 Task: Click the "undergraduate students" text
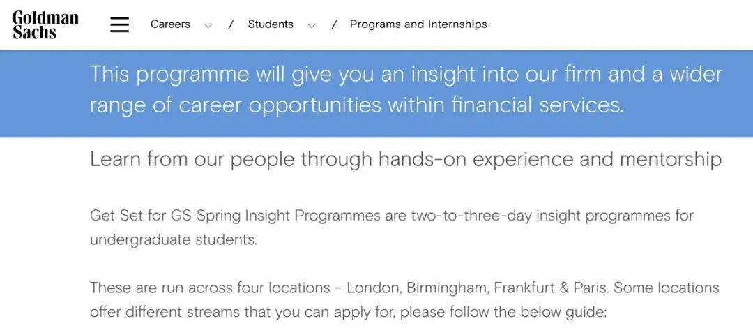click(173, 240)
